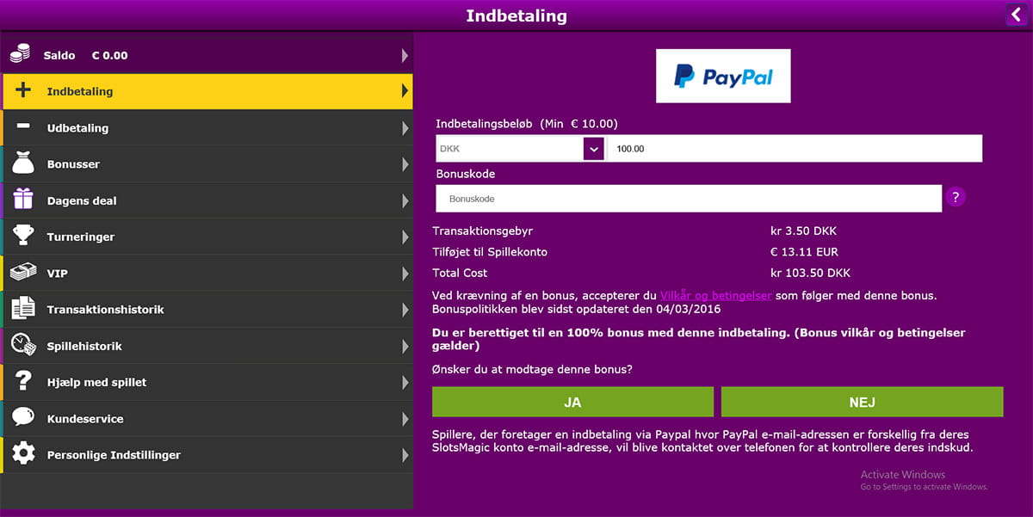
Task: Click the deposit amount field showing 100.00
Action: pyautogui.click(x=795, y=149)
